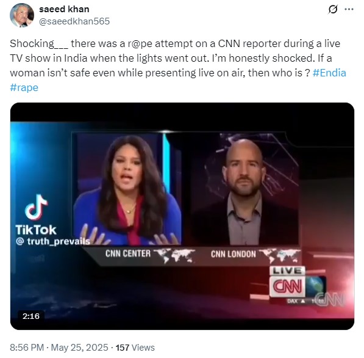Click the 157 Views counter
364x358 pixels.
click(135, 348)
